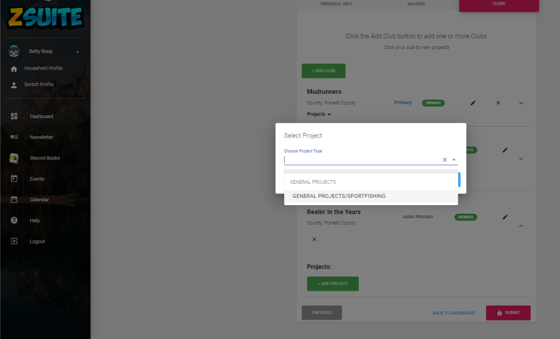Click the Logout icon
The width and height of the screenshot is (560, 339).
click(x=14, y=241)
